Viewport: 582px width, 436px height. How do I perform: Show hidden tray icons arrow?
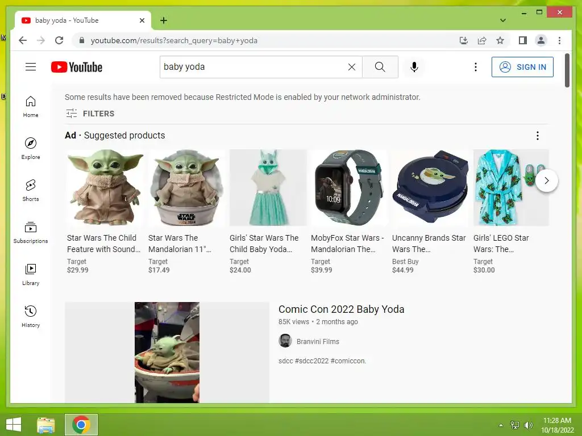501,425
